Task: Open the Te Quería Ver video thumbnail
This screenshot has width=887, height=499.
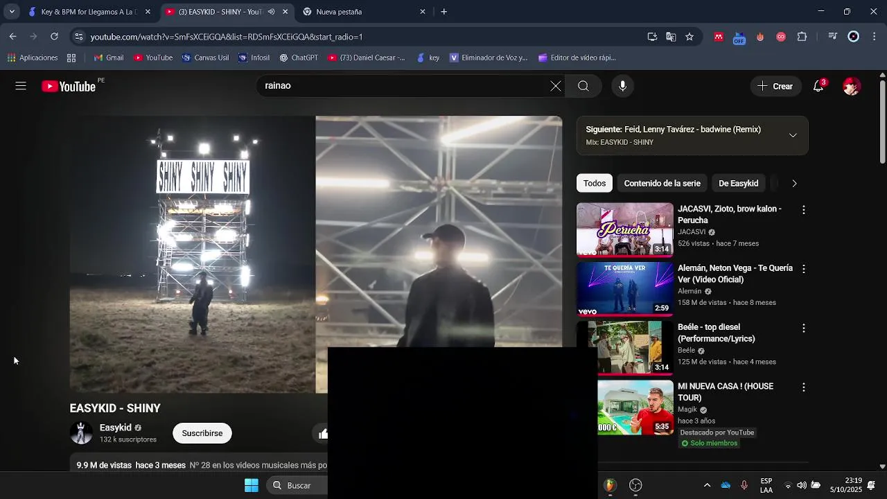Action: [625, 289]
